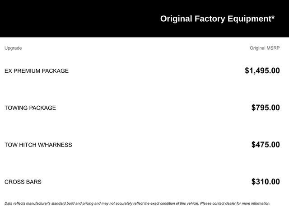
Task: Click the $1,495.00 price
Action: 262,71
